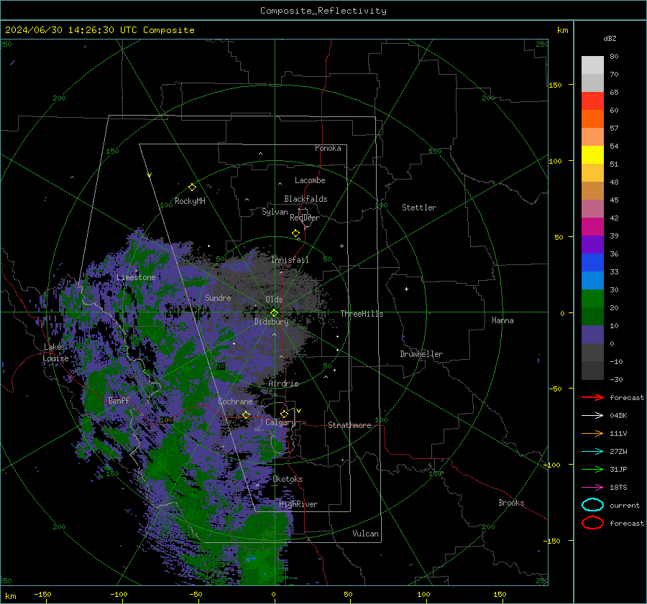Pick the yellow 54 dBZ legend swatch

point(592,154)
